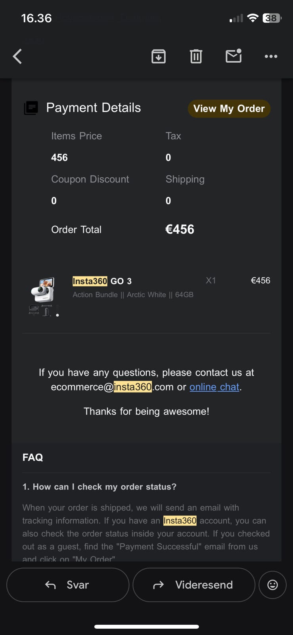Reply using the Svar button

(68, 585)
